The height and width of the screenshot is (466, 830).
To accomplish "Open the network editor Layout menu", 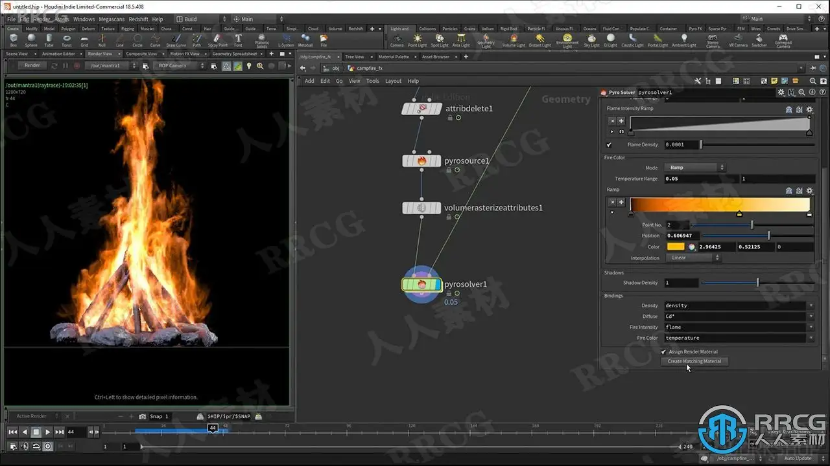I will coord(393,81).
